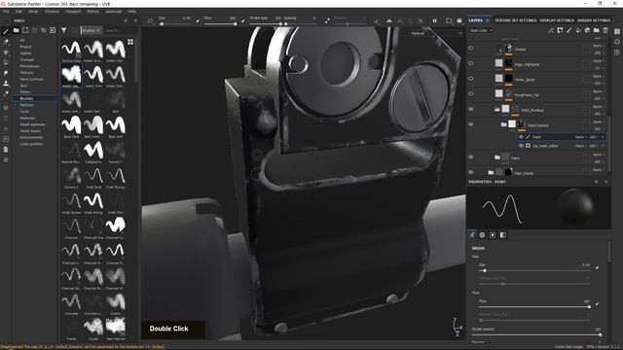Toggle visibility of mg_mask_editor effect
Image resolution: width=623 pixels, height=350 pixels.
tap(521, 146)
